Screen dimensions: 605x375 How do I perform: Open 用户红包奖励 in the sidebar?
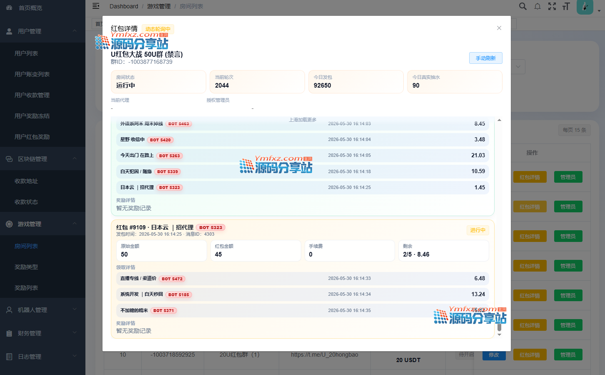click(32, 137)
